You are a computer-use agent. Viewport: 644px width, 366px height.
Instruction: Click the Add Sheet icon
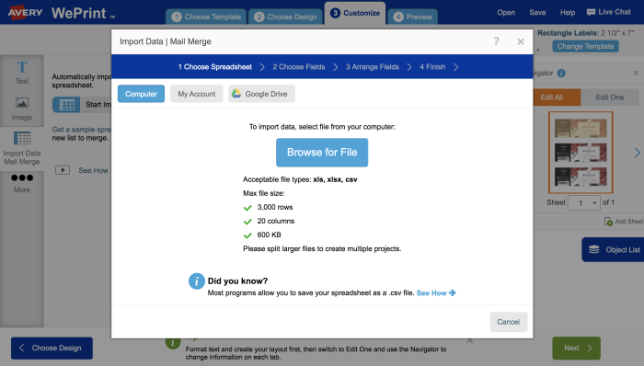coord(608,222)
